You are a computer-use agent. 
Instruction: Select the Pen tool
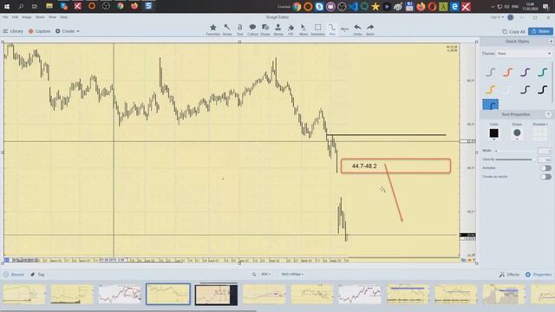pyautogui.click(x=332, y=29)
